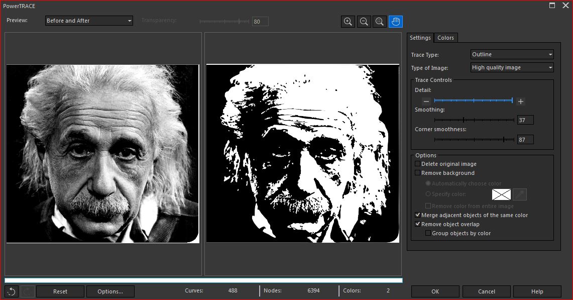Image resolution: width=573 pixels, height=300 pixels.
Task: Click the Curves count 488
Action: click(x=233, y=290)
